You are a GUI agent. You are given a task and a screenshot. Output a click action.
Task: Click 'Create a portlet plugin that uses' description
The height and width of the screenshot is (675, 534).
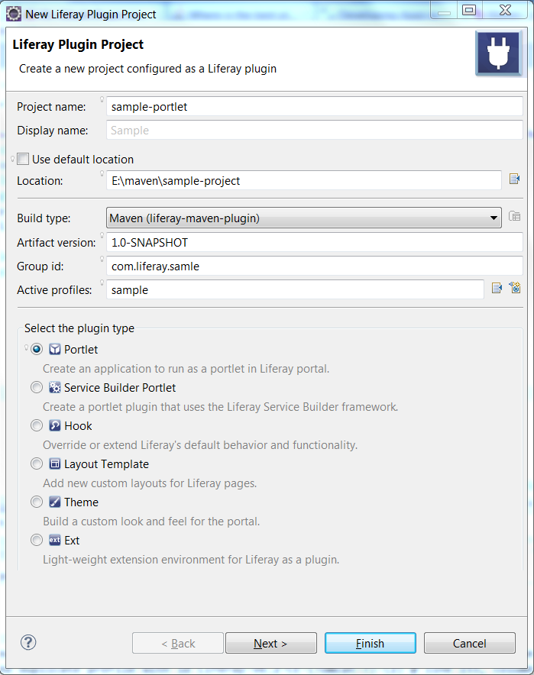click(221, 407)
